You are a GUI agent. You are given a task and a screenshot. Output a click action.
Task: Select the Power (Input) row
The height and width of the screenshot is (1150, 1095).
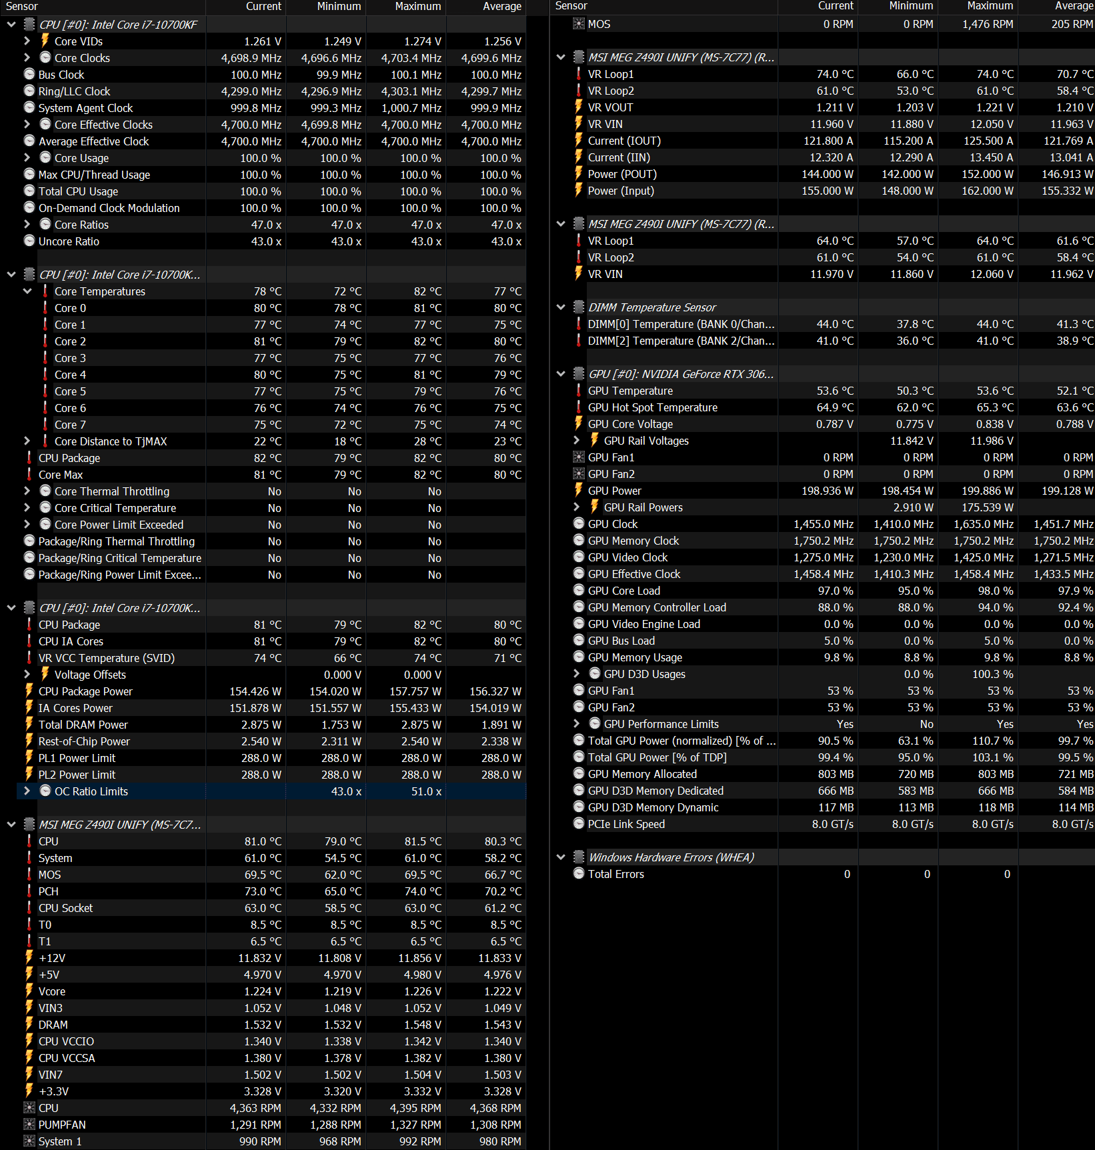(832, 191)
